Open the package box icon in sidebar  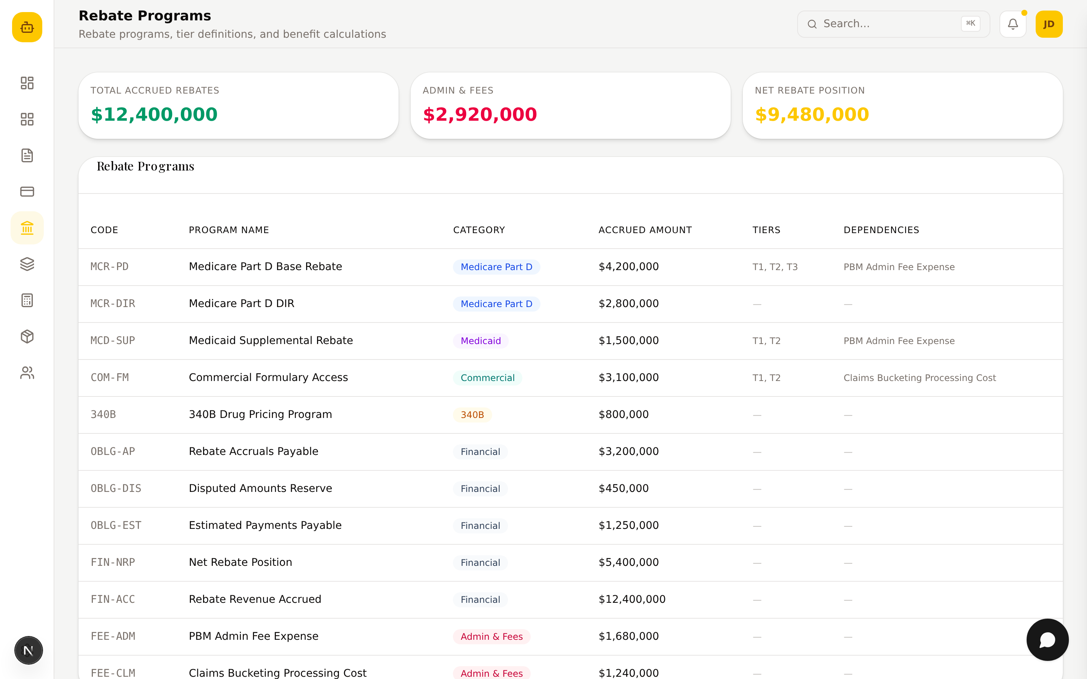(27, 336)
